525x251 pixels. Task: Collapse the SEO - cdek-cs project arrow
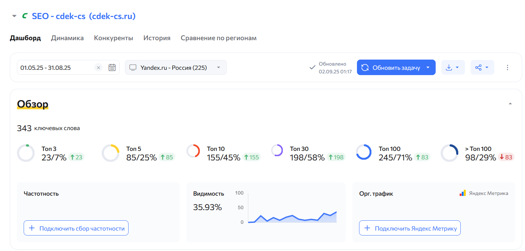pos(14,16)
